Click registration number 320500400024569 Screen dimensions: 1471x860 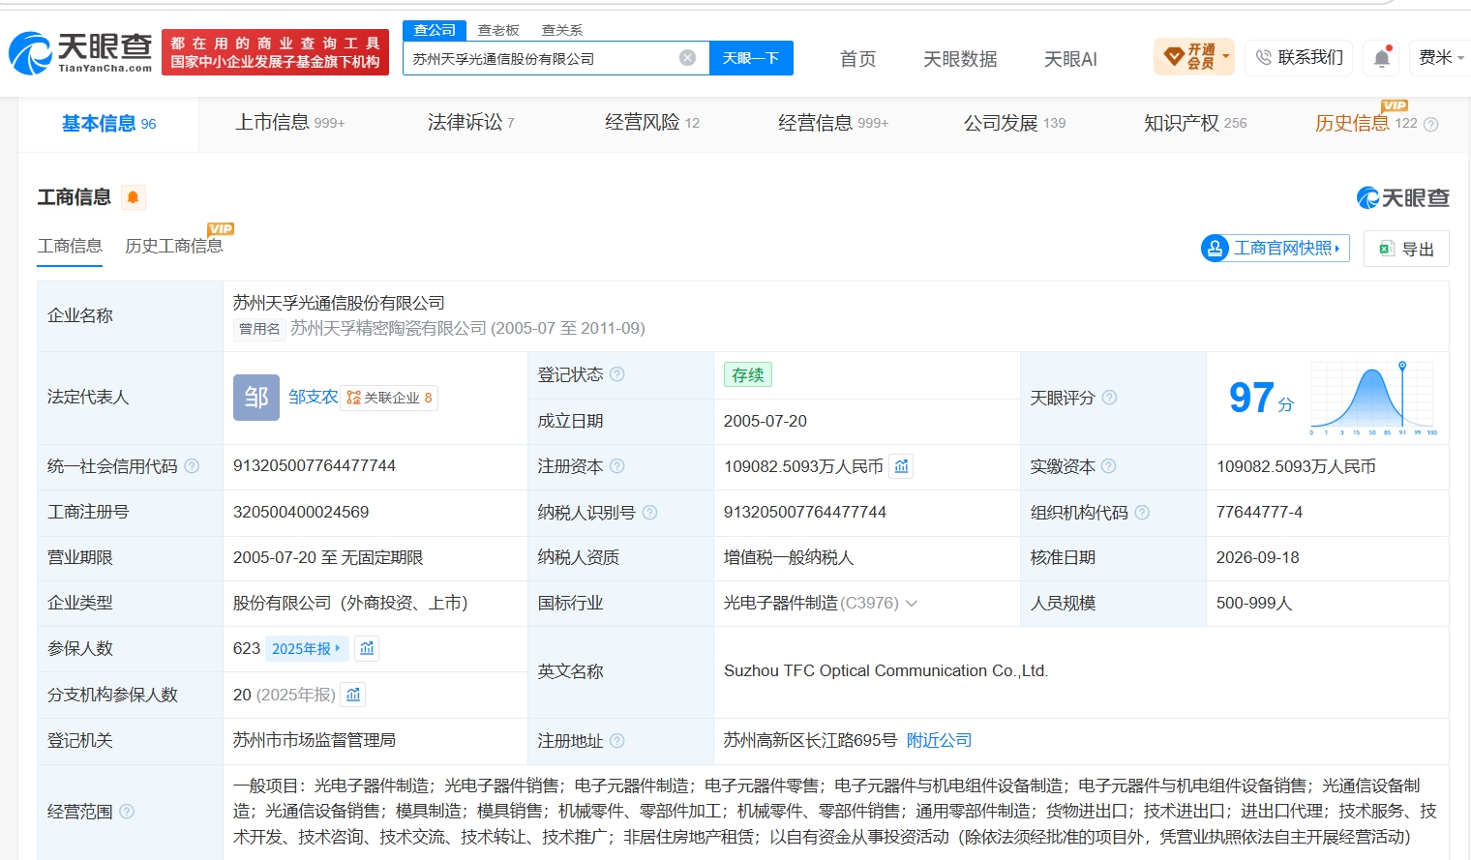pyautogui.click(x=301, y=513)
